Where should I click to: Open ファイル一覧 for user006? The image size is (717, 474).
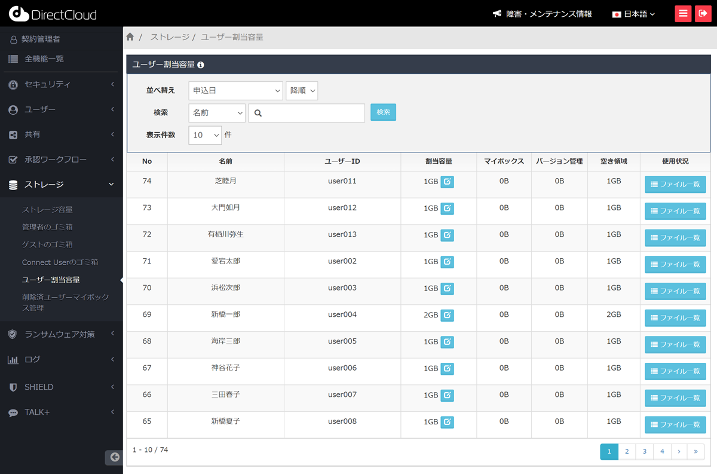(x=675, y=371)
